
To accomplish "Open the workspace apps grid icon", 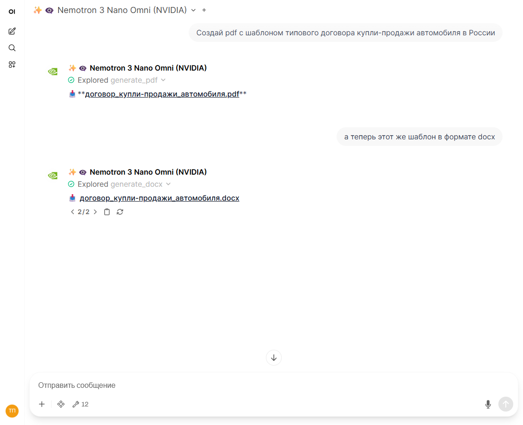I will tap(12, 65).
